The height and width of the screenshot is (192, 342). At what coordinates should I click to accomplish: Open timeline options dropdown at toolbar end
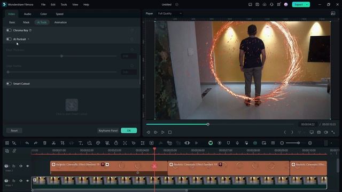click(x=331, y=143)
